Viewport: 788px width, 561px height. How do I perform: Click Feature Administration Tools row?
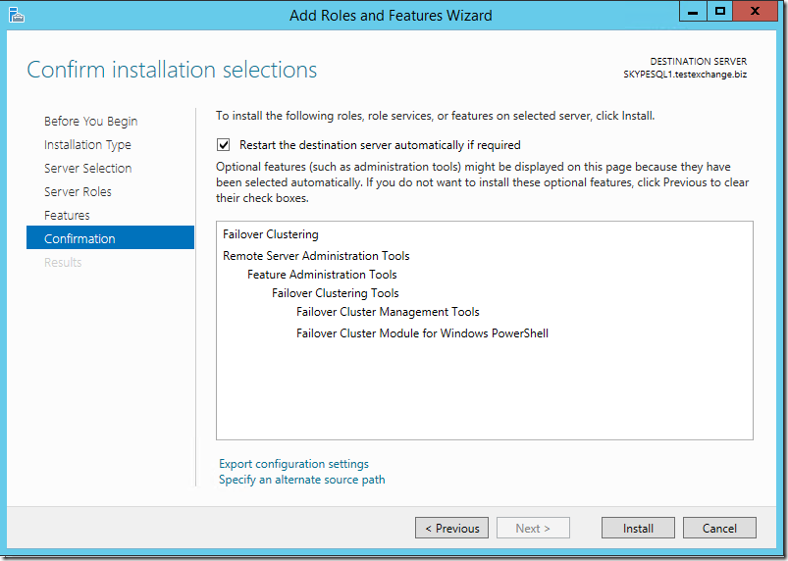coord(322,275)
